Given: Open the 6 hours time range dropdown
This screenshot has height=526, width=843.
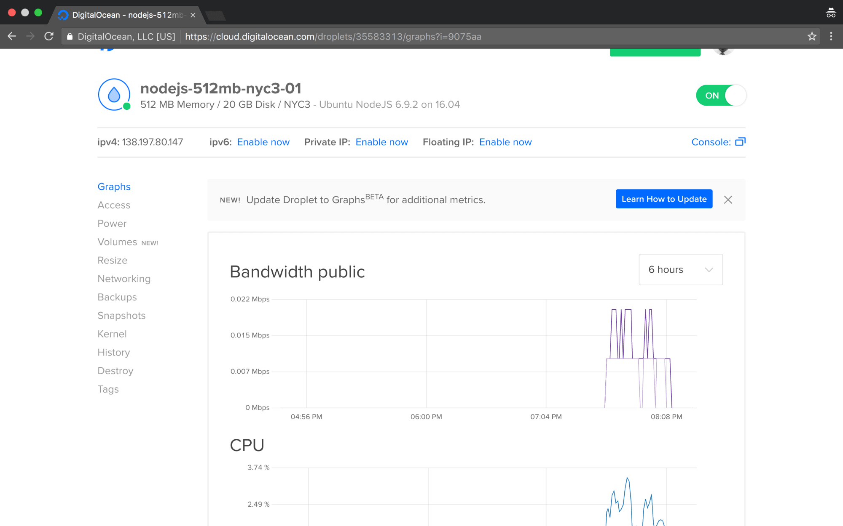Looking at the screenshot, I should click(x=681, y=269).
